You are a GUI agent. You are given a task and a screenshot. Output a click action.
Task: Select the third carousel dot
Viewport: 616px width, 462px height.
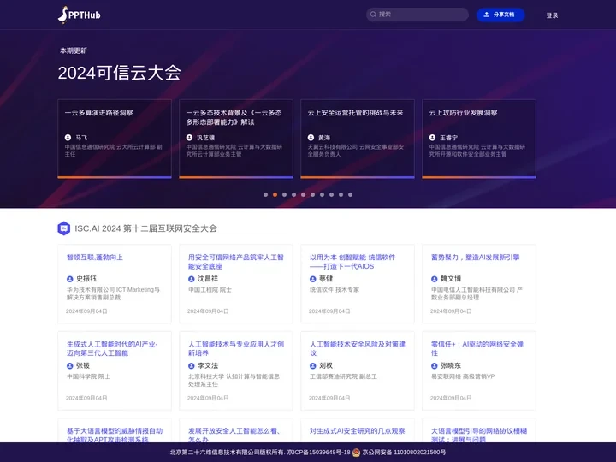pyautogui.click(x=284, y=194)
